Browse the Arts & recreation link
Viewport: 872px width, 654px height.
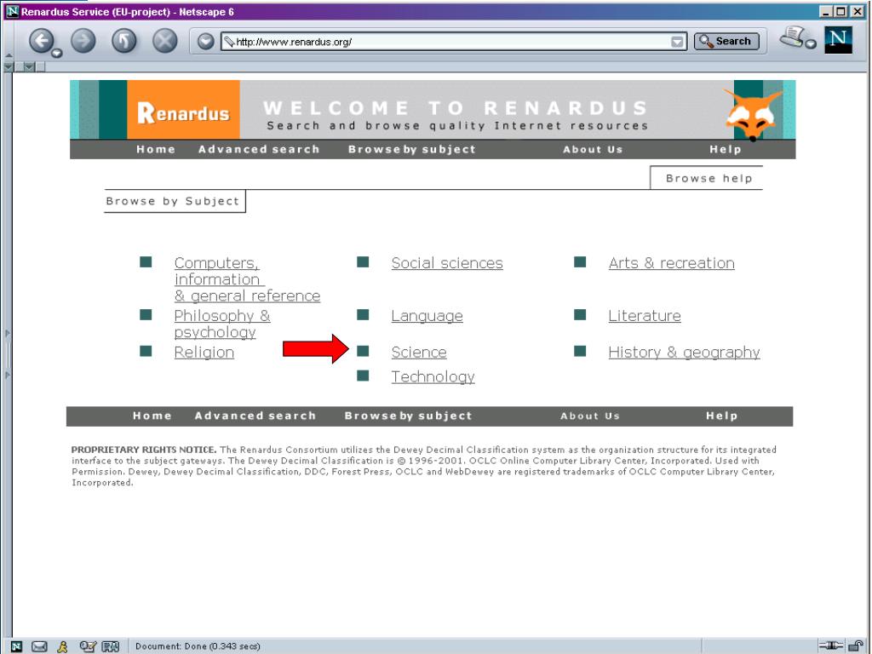pos(671,263)
